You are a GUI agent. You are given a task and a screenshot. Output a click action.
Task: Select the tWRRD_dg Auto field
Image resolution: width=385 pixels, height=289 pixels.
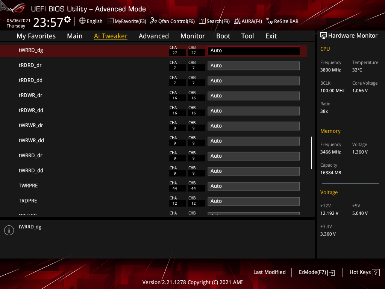254,51
